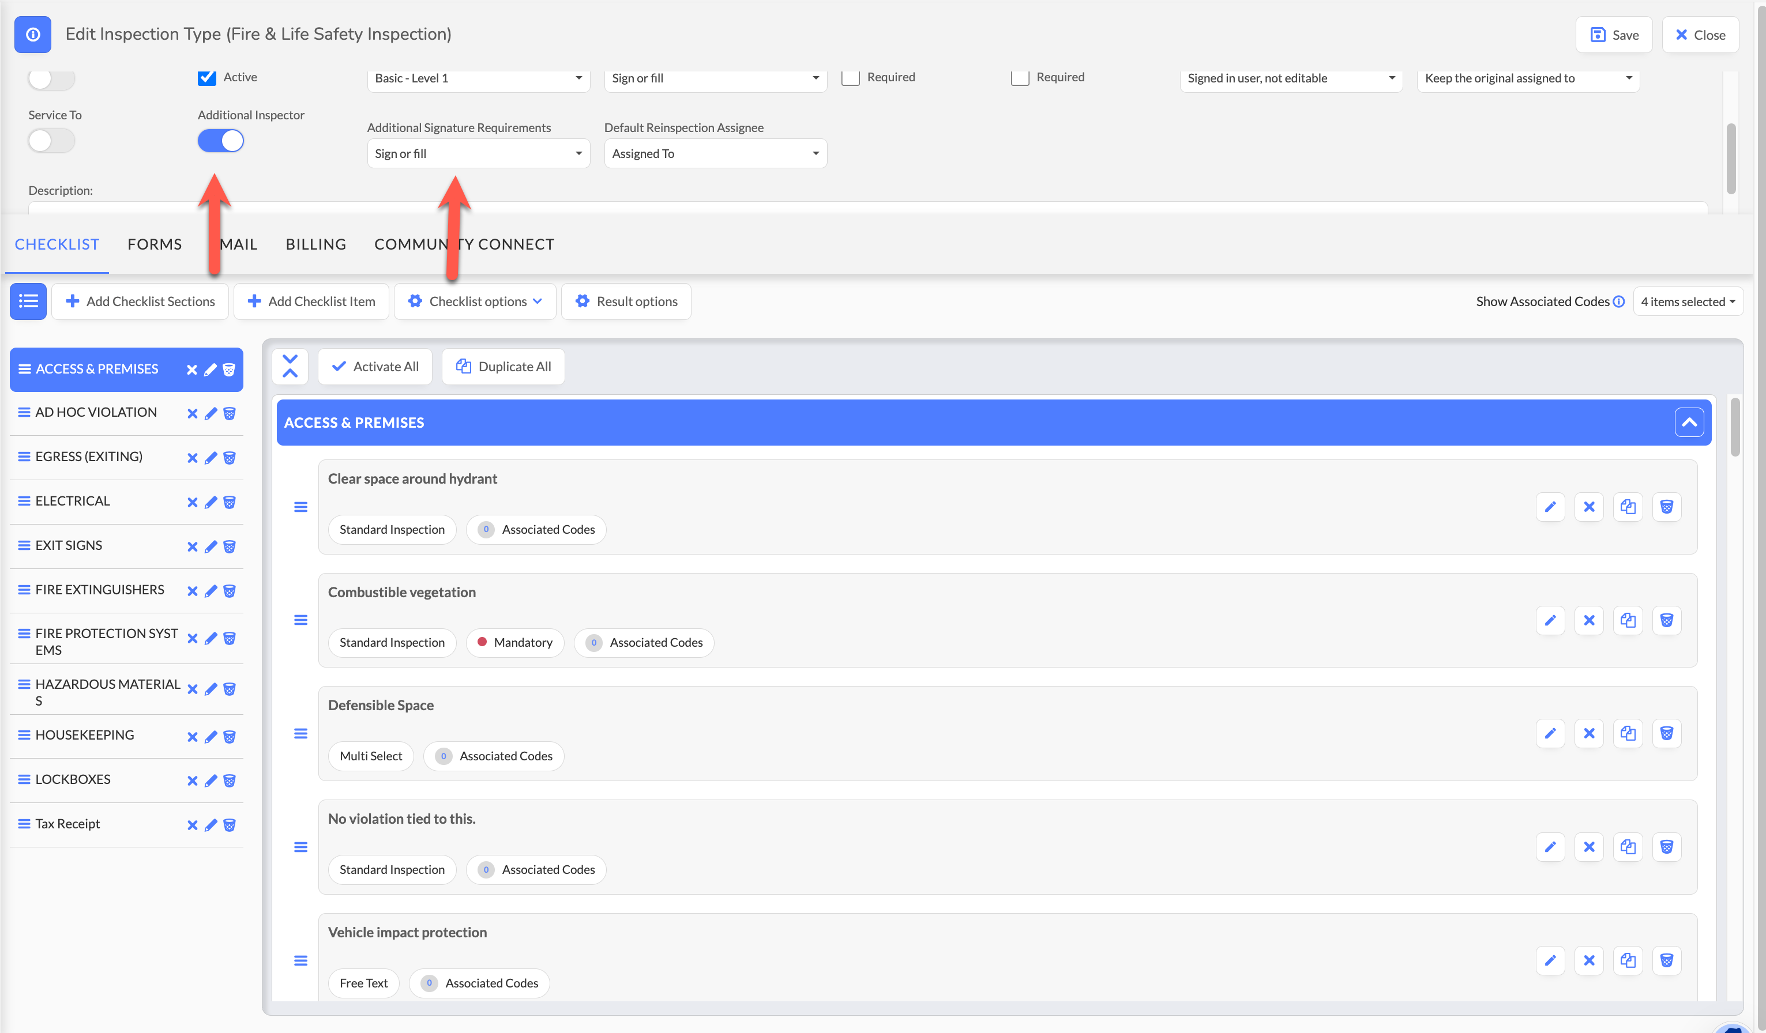Open Additional Signature Requirements dropdown
Viewport: 1766px width, 1033px height.
478,153
